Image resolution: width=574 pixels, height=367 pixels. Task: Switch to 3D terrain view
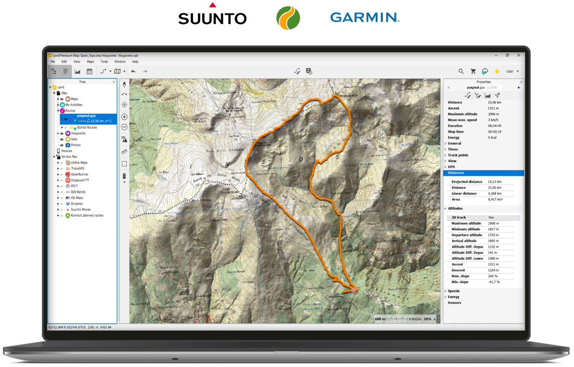pos(124,139)
